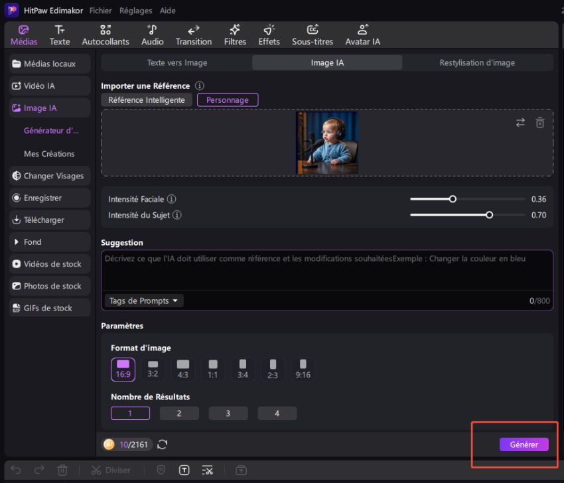Open Médias locaux in sidebar
This screenshot has height=483, width=564.
pyautogui.click(x=50, y=64)
